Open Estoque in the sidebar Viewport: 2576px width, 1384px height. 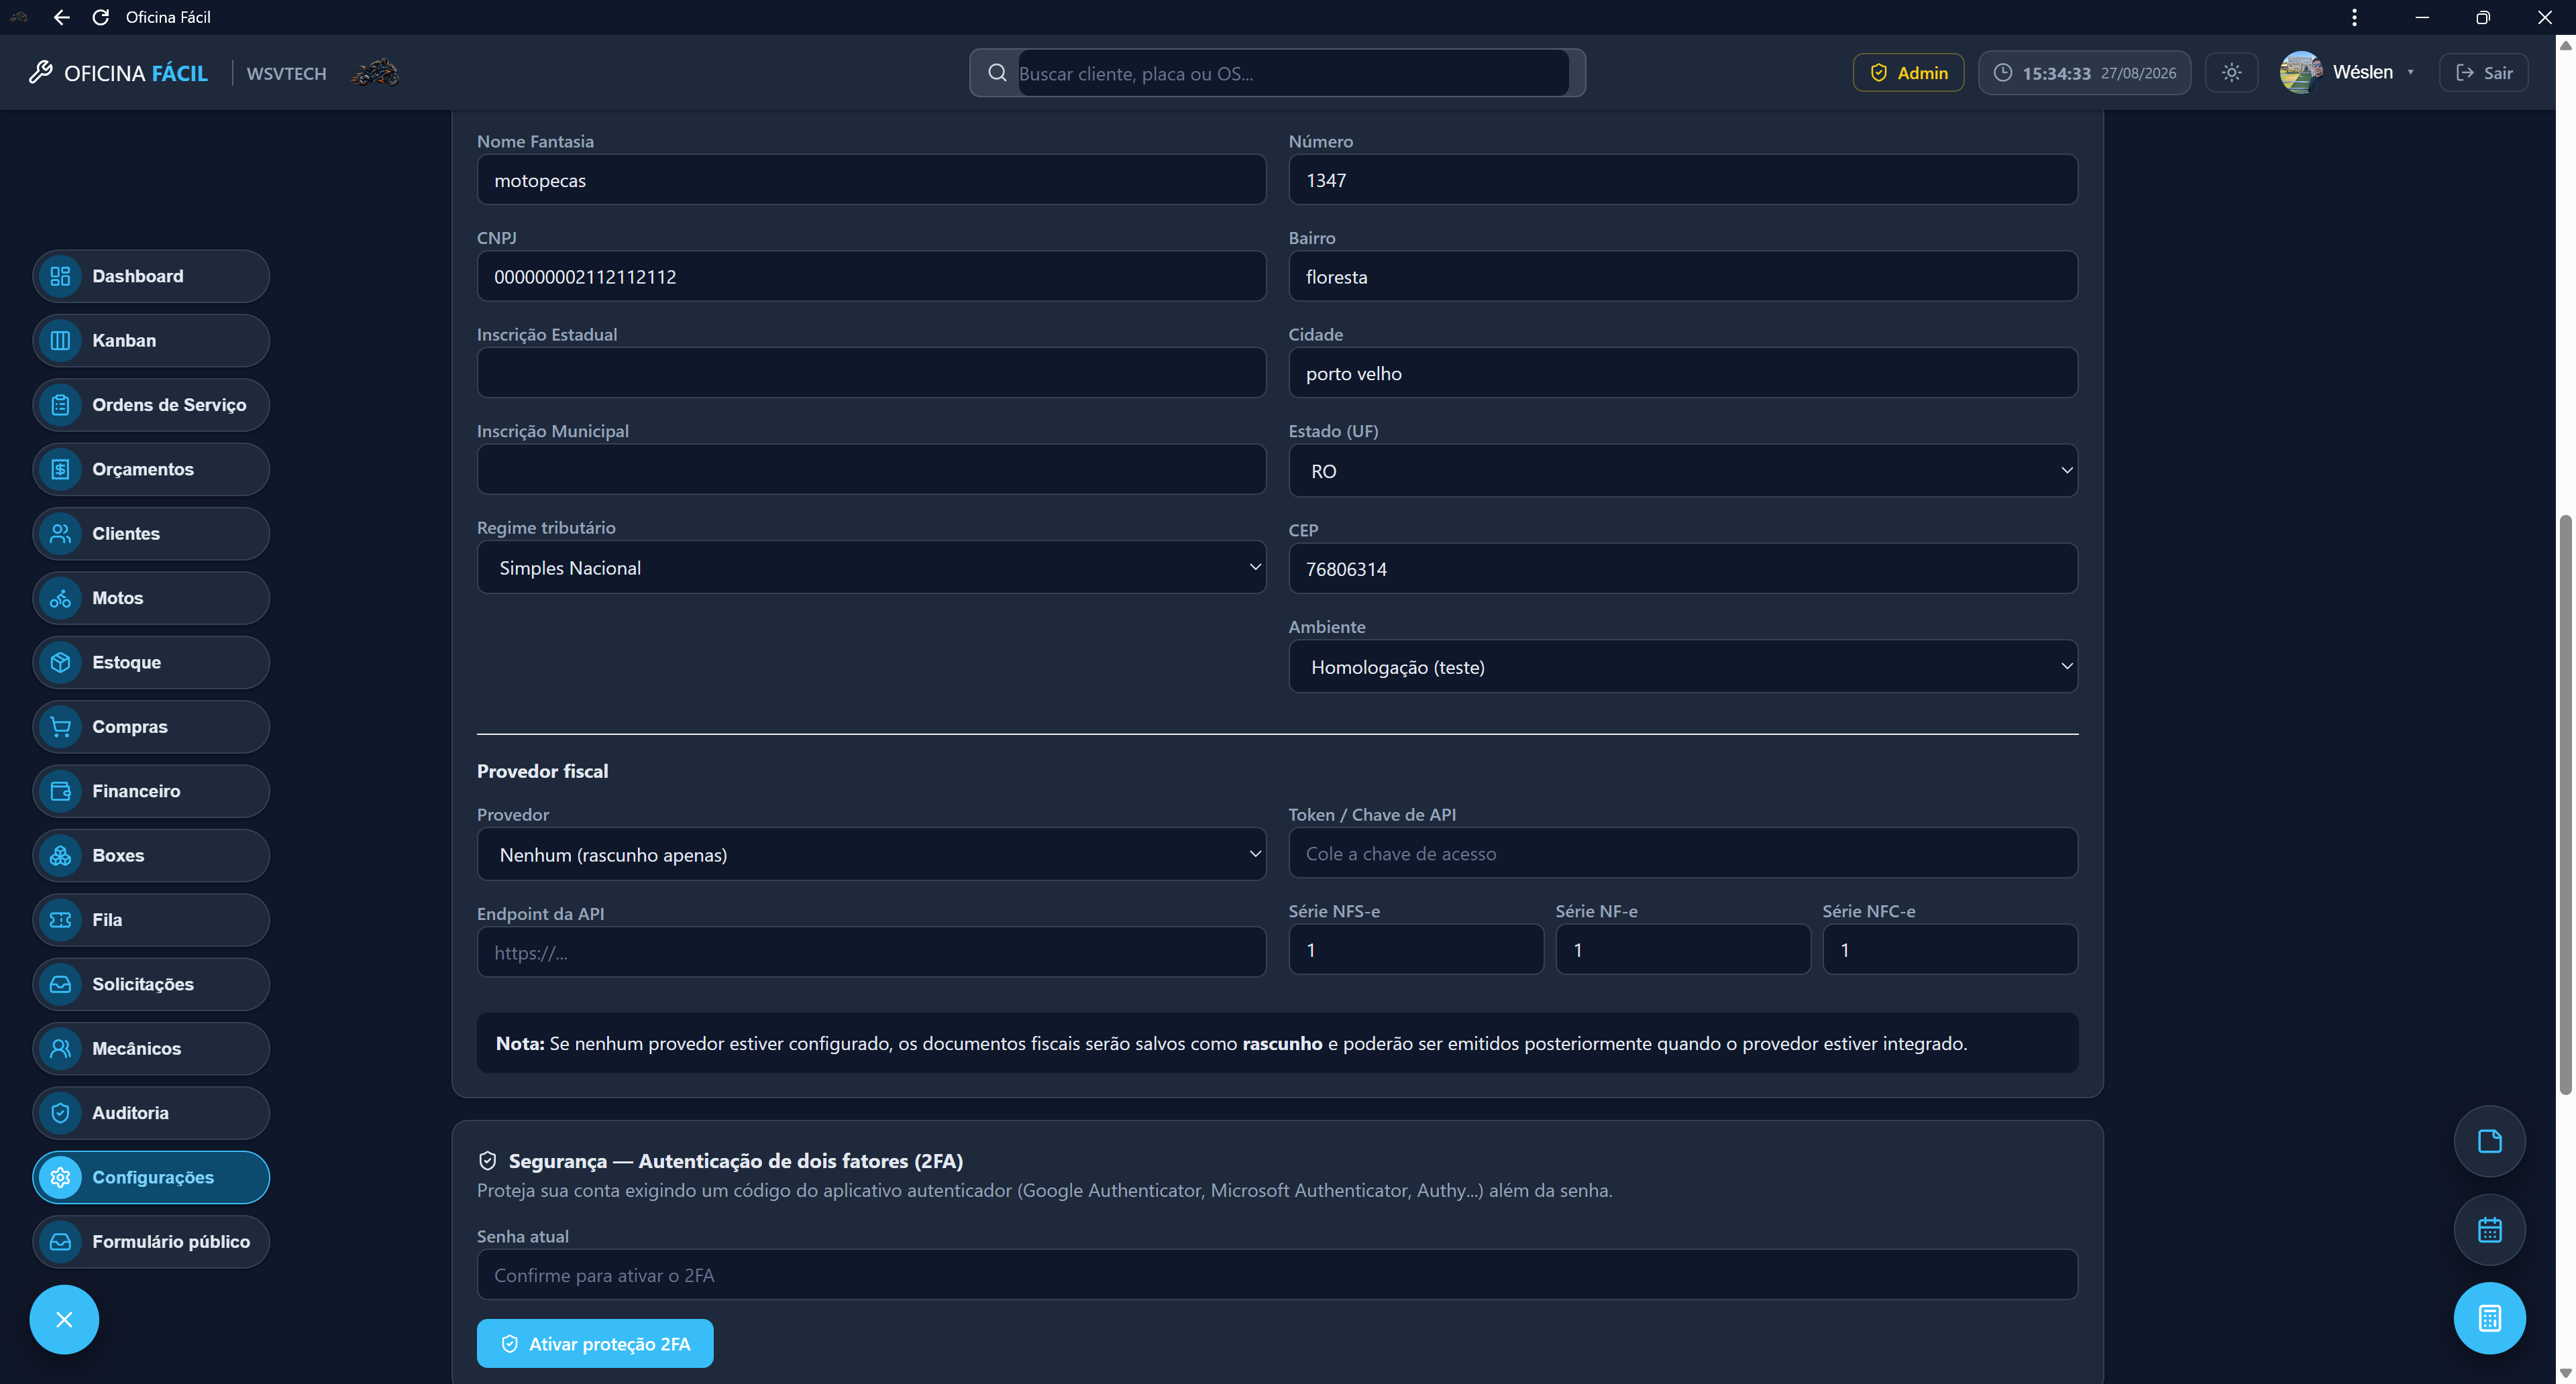[x=151, y=662]
